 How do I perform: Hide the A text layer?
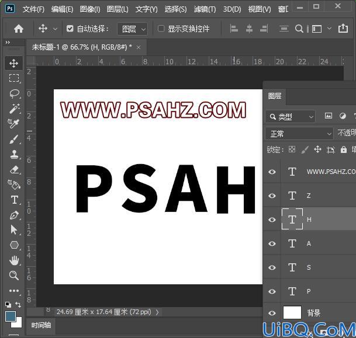click(272, 243)
